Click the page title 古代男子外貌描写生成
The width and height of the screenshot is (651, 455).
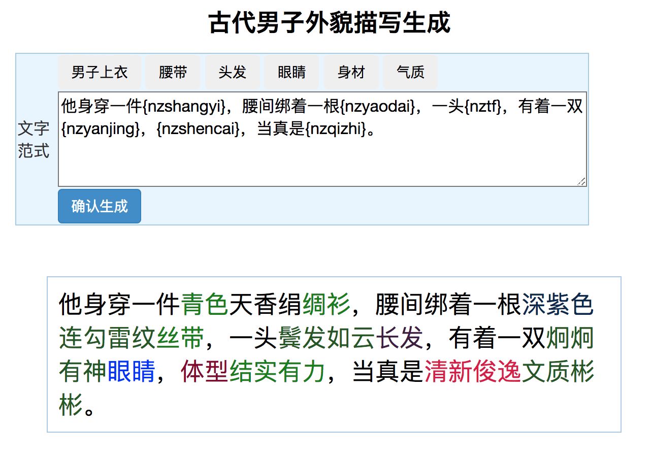coord(329,23)
